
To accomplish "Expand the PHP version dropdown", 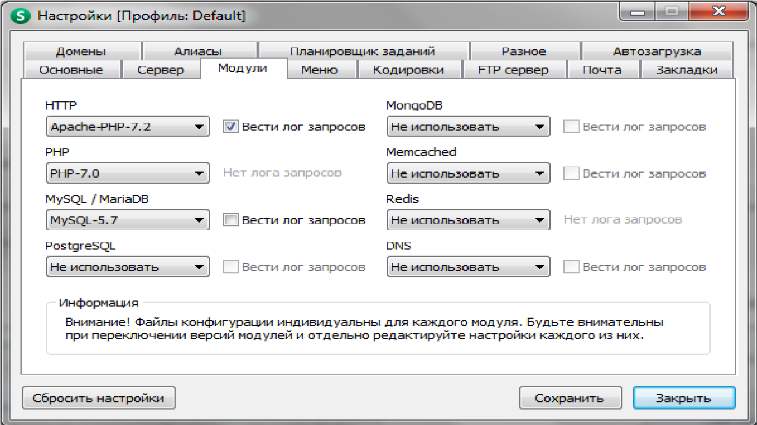I will click(127, 173).
